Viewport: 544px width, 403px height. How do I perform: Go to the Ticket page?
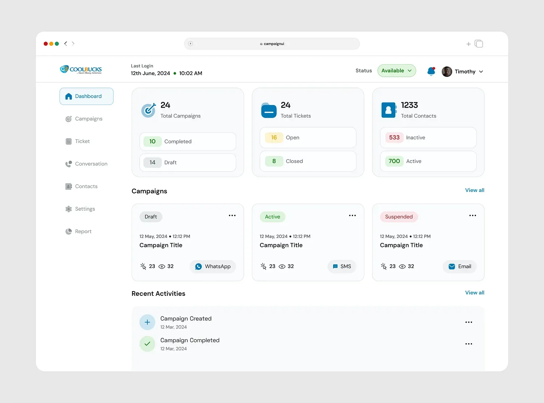[x=77, y=141]
